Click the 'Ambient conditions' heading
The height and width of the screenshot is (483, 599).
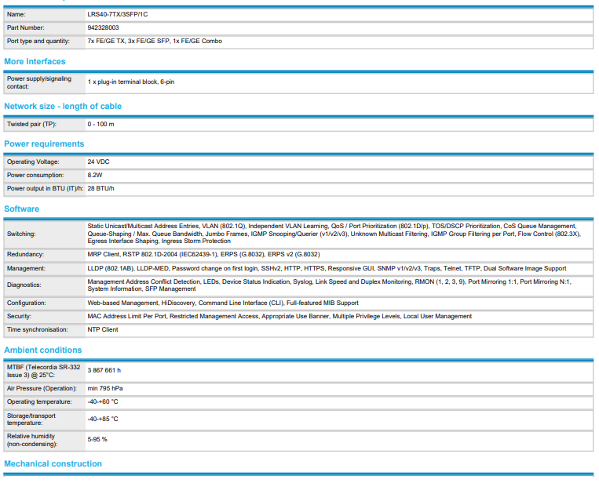point(42,350)
